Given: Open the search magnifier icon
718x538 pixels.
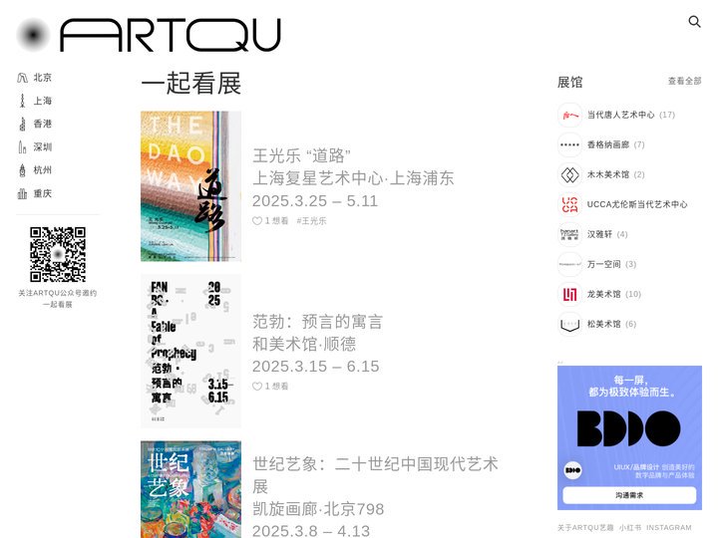Looking at the screenshot, I should click(694, 22).
